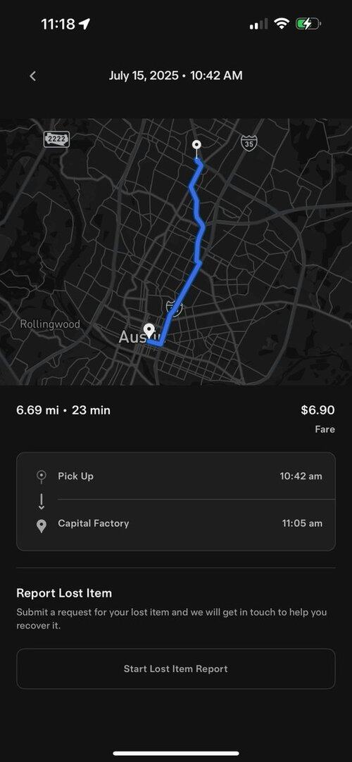Tap the down arrow between stops
Image resolution: width=352 pixels, height=762 pixels.
[42, 501]
